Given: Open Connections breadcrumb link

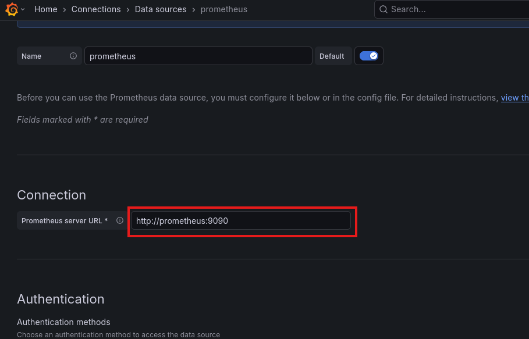Looking at the screenshot, I should click(96, 9).
